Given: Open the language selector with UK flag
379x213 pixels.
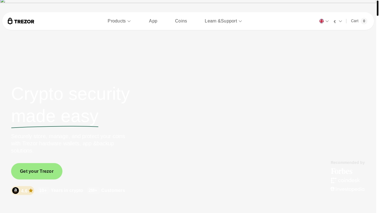Looking at the screenshot, I should 324,21.
